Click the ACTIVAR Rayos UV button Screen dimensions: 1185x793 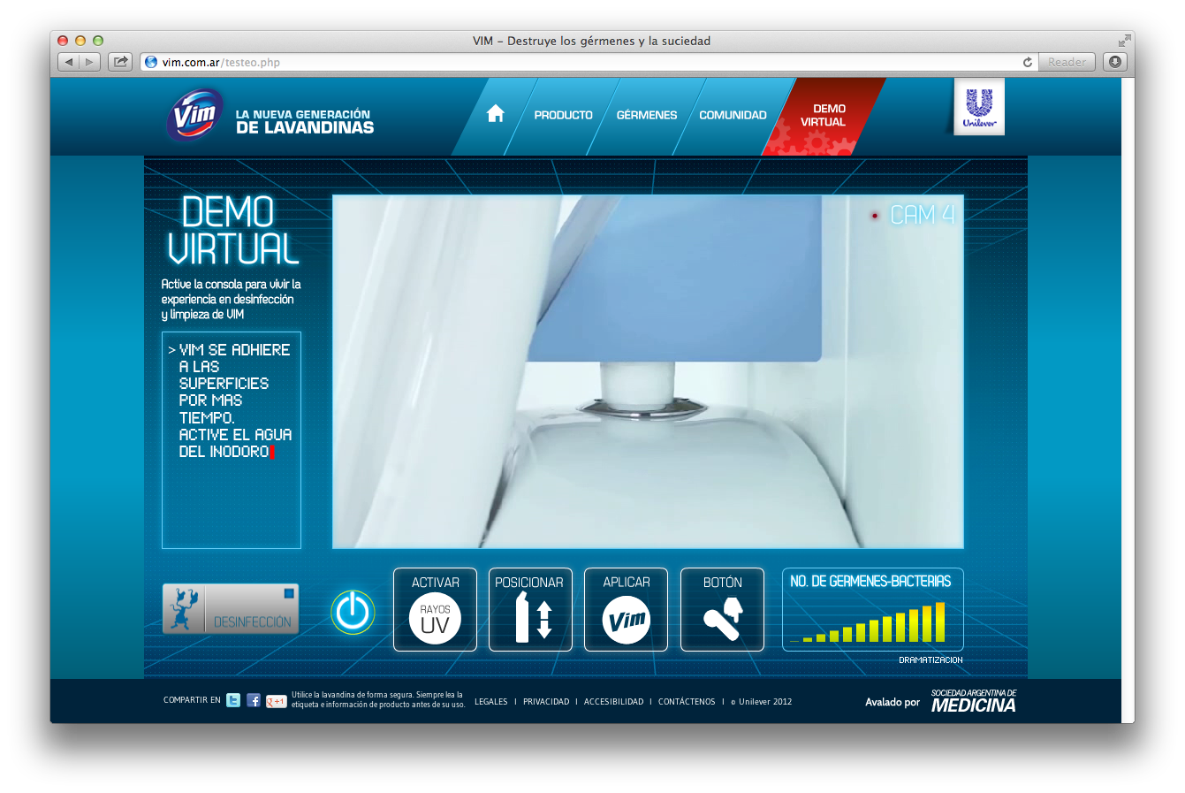[x=435, y=609]
